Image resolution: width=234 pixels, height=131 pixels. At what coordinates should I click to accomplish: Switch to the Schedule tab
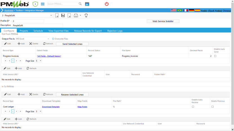38,31
